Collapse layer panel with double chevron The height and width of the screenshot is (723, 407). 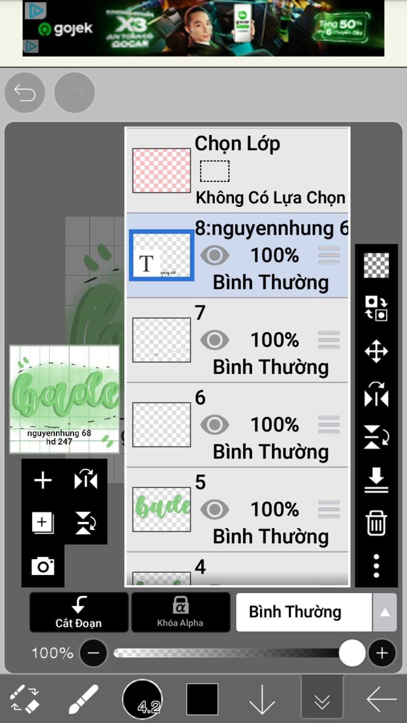[x=322, y=699]
